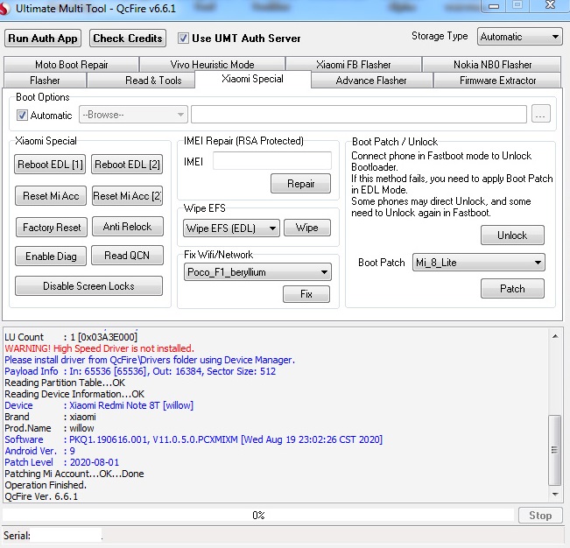Click the High Speed Driver warning line

click(99, 348)
